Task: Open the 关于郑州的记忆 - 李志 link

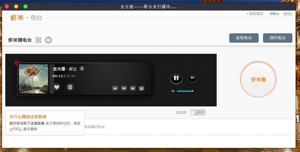Action: click(x=63, y=123)
